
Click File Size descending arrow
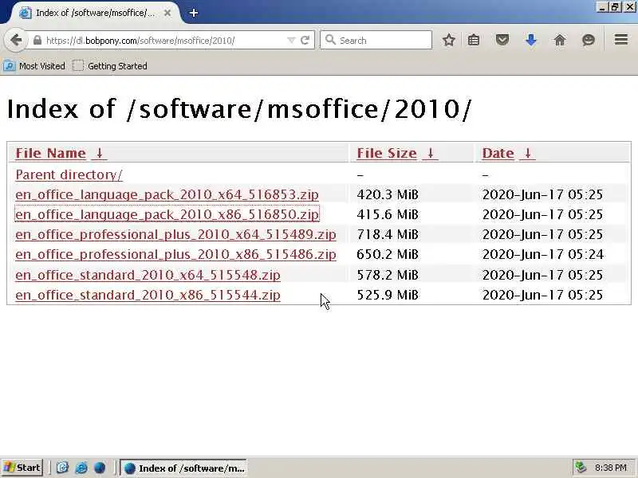(x=431, y=153)
